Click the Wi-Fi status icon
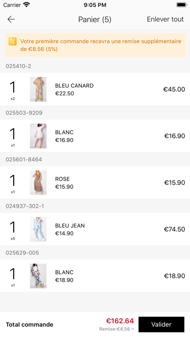 (27, 5)
